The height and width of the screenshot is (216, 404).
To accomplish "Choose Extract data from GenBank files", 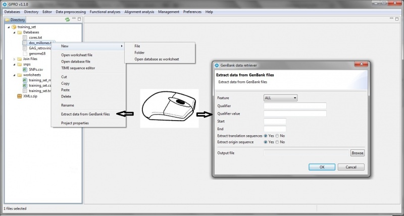I will (x=85, y=115).
